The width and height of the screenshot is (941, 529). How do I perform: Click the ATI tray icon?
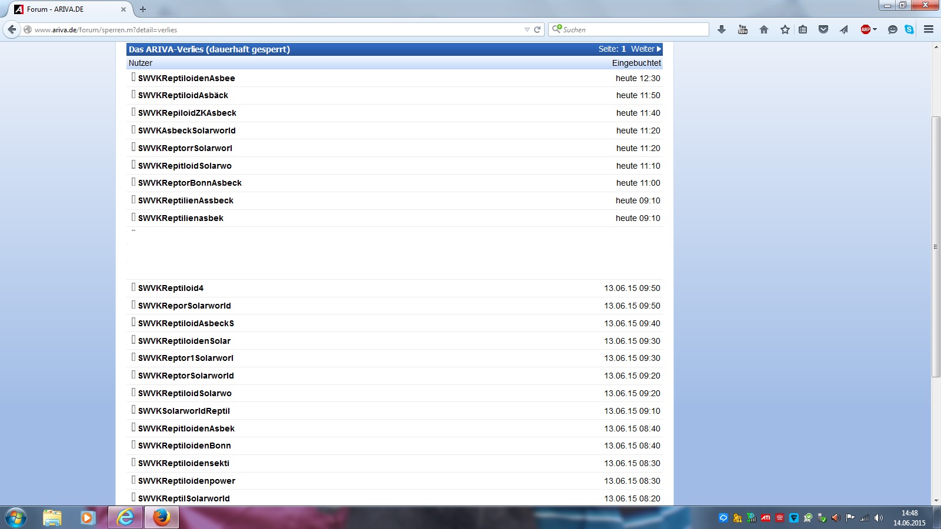[x=766, y=518]
